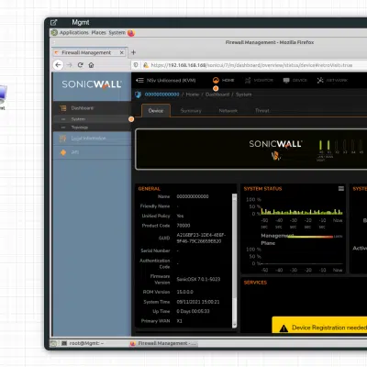Open the Places menu in the panel
The width and height of the screenshot is (367, 367).
click(x=98, y=32)
